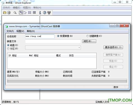Click the 速度(MB/分) label
The width and height of the screenshot is (133, 105).
pos(13,72)
